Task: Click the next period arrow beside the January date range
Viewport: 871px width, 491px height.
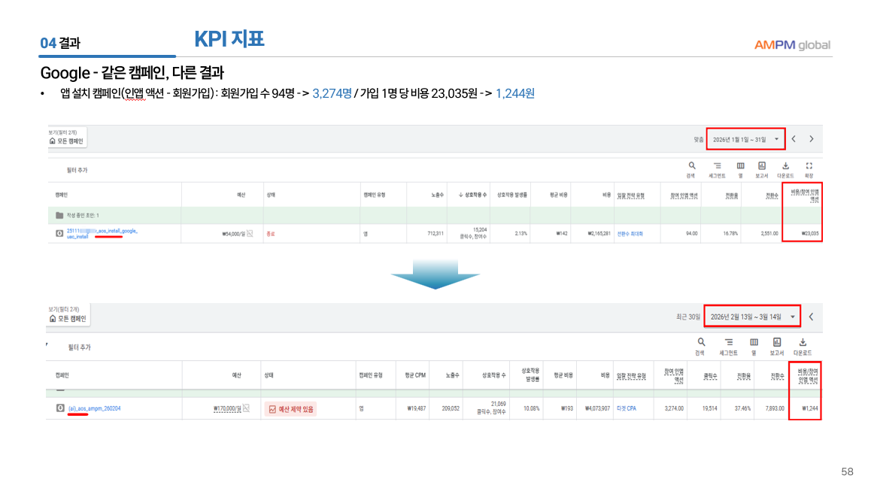Action: 811,139
